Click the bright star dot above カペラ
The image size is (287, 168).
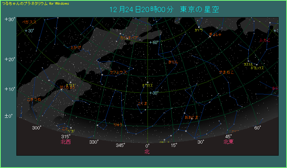(199, 27)
